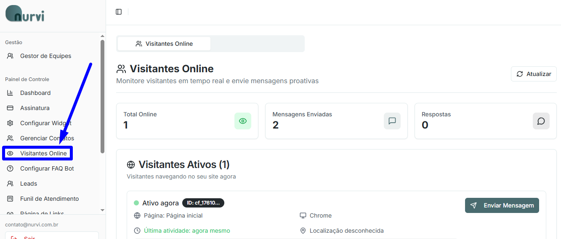The image size is (561, 239).
Task: Open Gestor de Equipes menu item
Action: [x=45, y=56]
